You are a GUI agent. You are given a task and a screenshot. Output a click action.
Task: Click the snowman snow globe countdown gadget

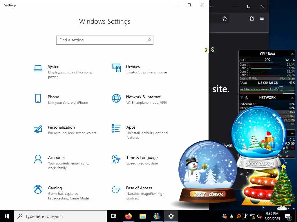207,171
